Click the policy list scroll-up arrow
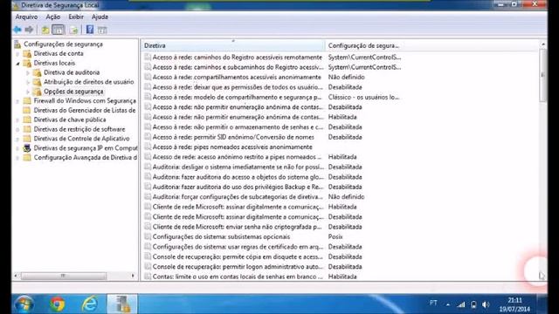This screenshot has height=314, width=559. (542, 44)
